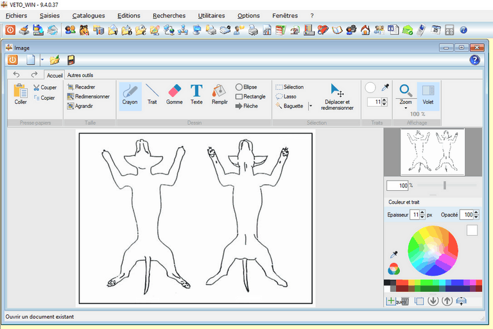Switch to the Autres outils tab
Image resolution: width=493 pixels, height=329 pixels.
click(80, 75)
